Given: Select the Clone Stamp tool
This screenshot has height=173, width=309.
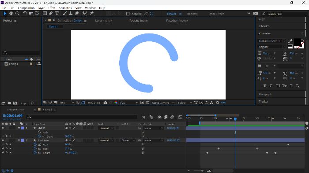Looking at the screenshot, I should [71, 13].
